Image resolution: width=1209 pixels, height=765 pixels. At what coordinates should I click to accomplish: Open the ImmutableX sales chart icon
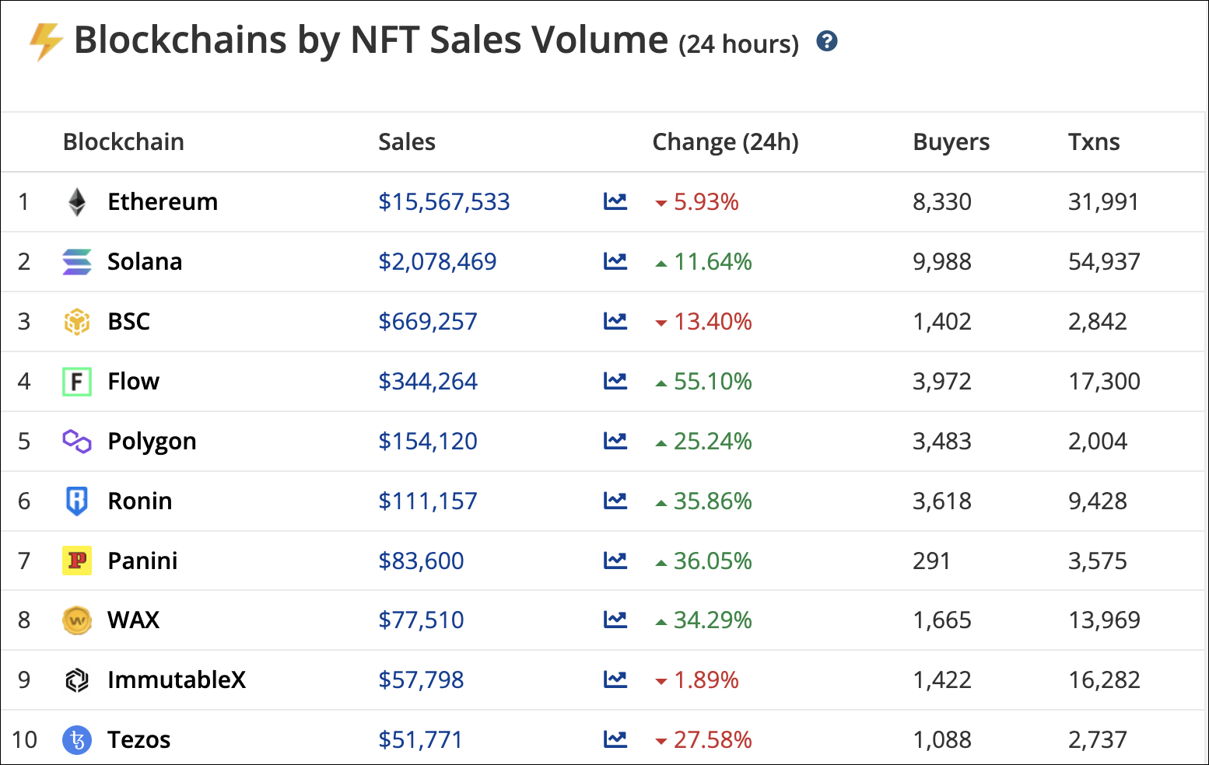615,679
